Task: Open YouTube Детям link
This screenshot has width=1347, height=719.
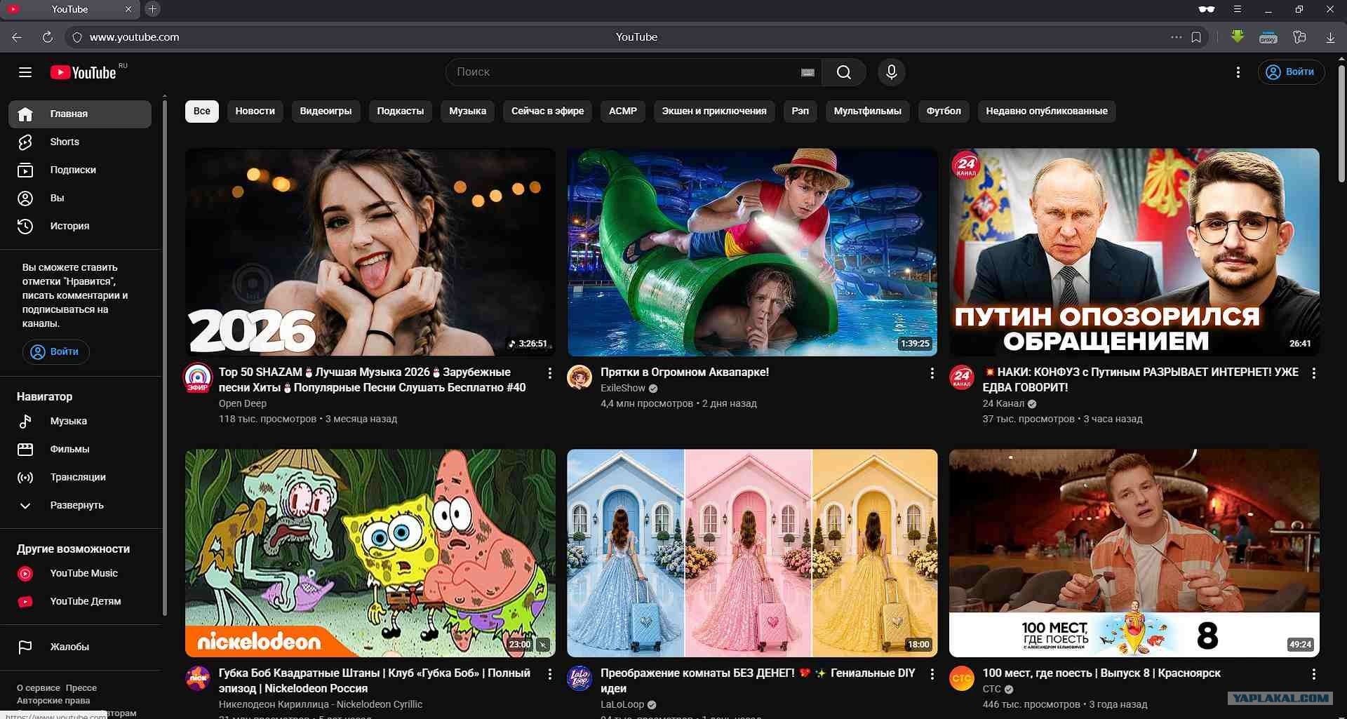Action: click(80, 601)
